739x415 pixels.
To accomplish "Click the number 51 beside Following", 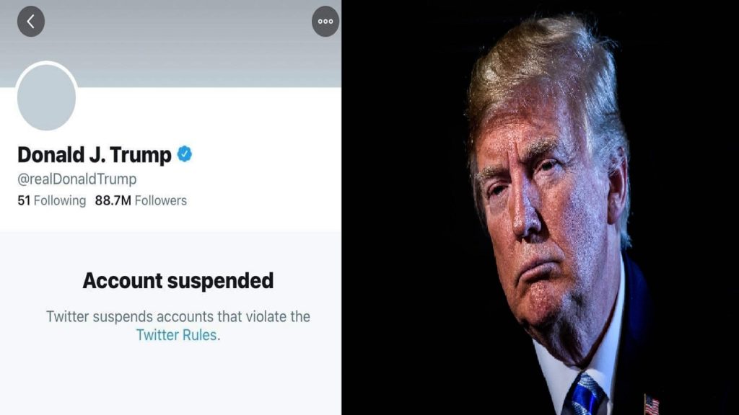I will (24, 201).
